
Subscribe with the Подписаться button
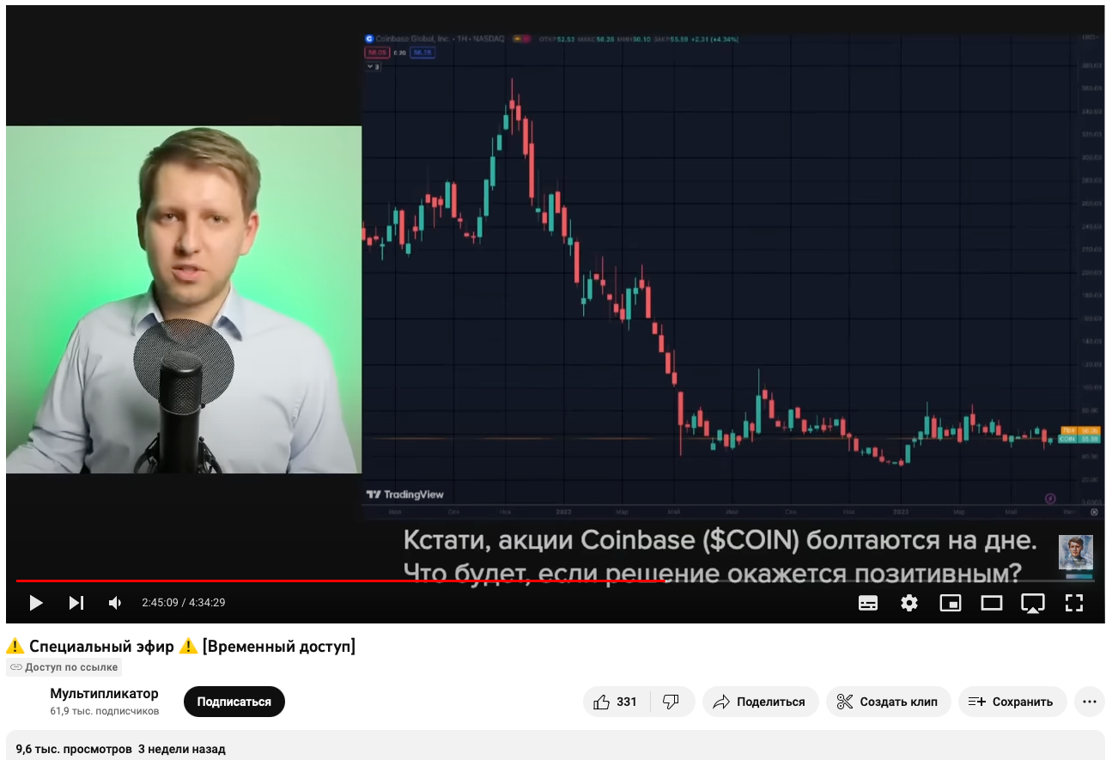click(234, 702)
